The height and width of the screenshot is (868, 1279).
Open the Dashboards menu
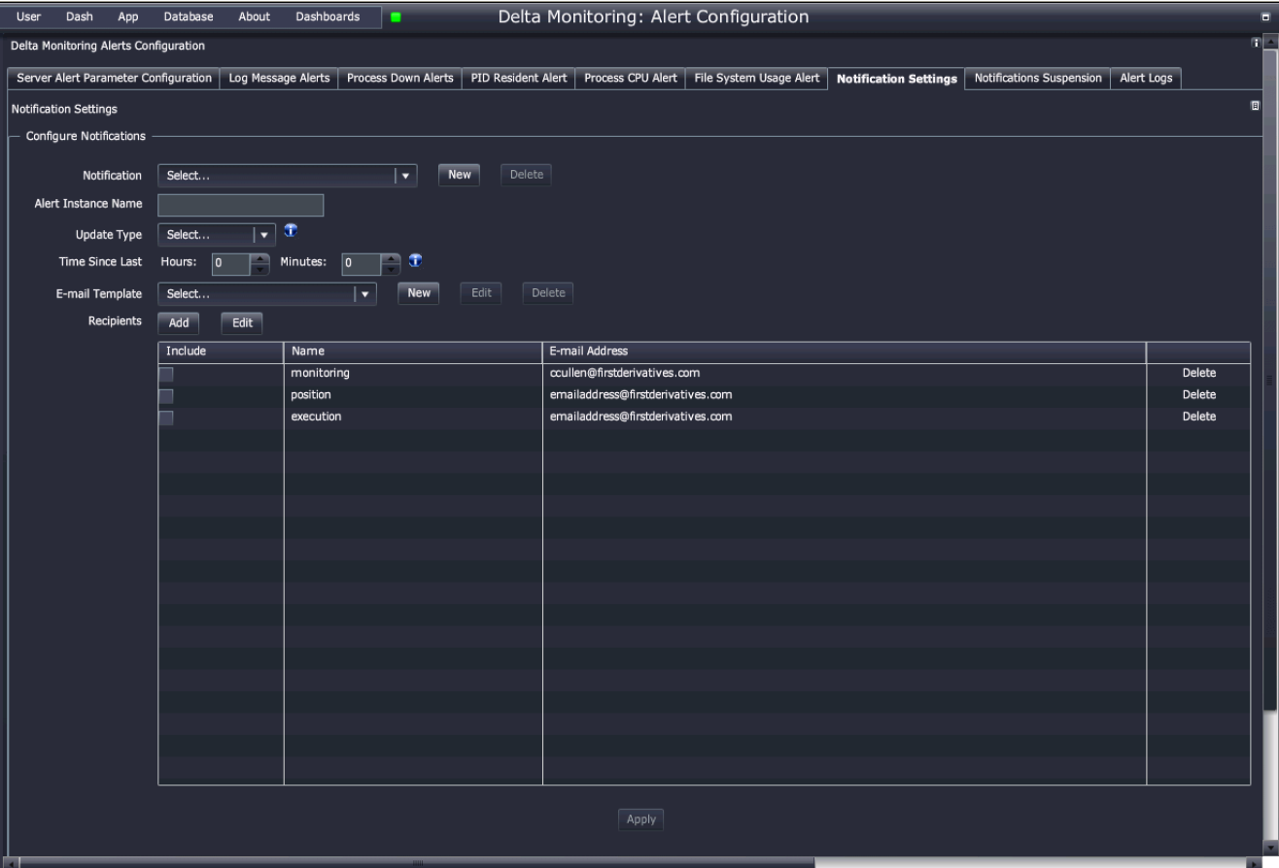pos(328,17)
